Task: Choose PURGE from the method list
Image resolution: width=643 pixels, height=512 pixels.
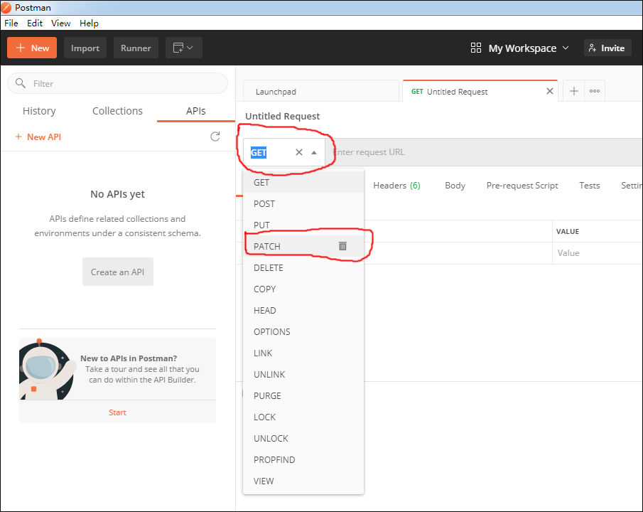Action: click(303, 396)
